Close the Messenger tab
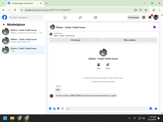 (x=41, y=3)
